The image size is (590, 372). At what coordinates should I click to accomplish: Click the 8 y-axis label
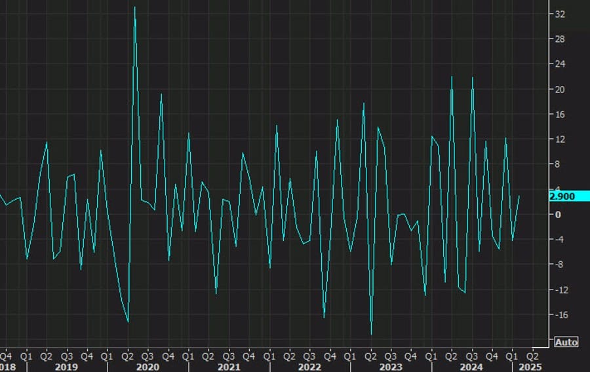click(558, 164)
